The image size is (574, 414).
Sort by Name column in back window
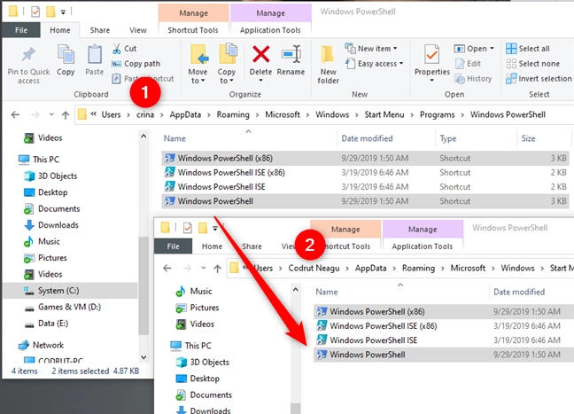175,138
